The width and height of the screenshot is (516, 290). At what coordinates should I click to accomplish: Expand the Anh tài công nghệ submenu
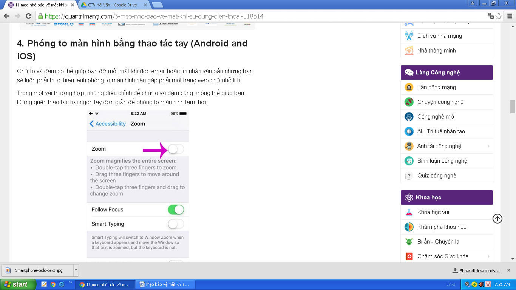coord(488,146)
